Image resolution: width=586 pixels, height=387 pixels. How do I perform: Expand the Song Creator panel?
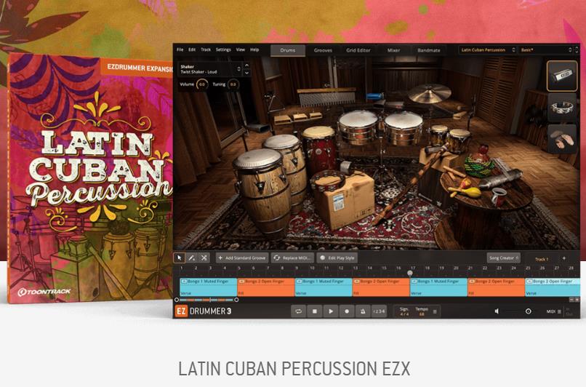pyautogui.click(x=503, y=258)
